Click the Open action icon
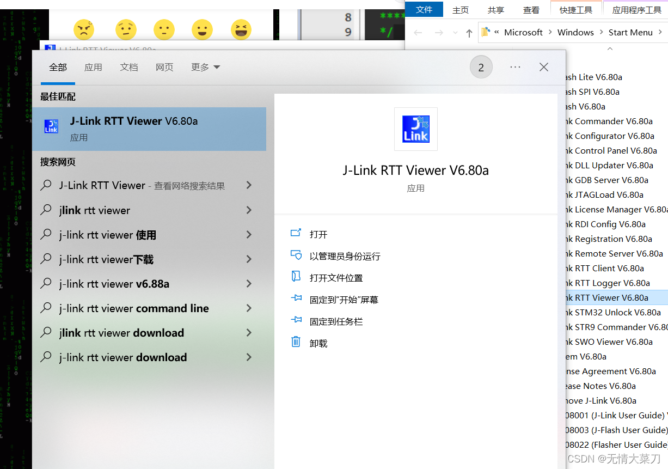Viewport: 668px width, 469px height. point(296,233)
